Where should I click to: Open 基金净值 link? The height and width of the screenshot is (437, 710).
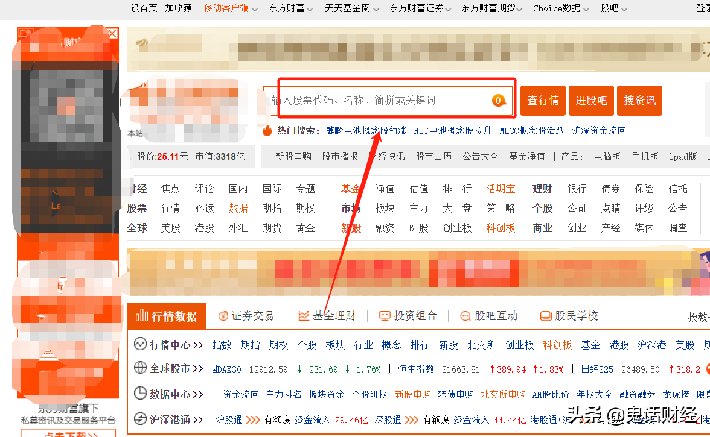click(527, 156)
